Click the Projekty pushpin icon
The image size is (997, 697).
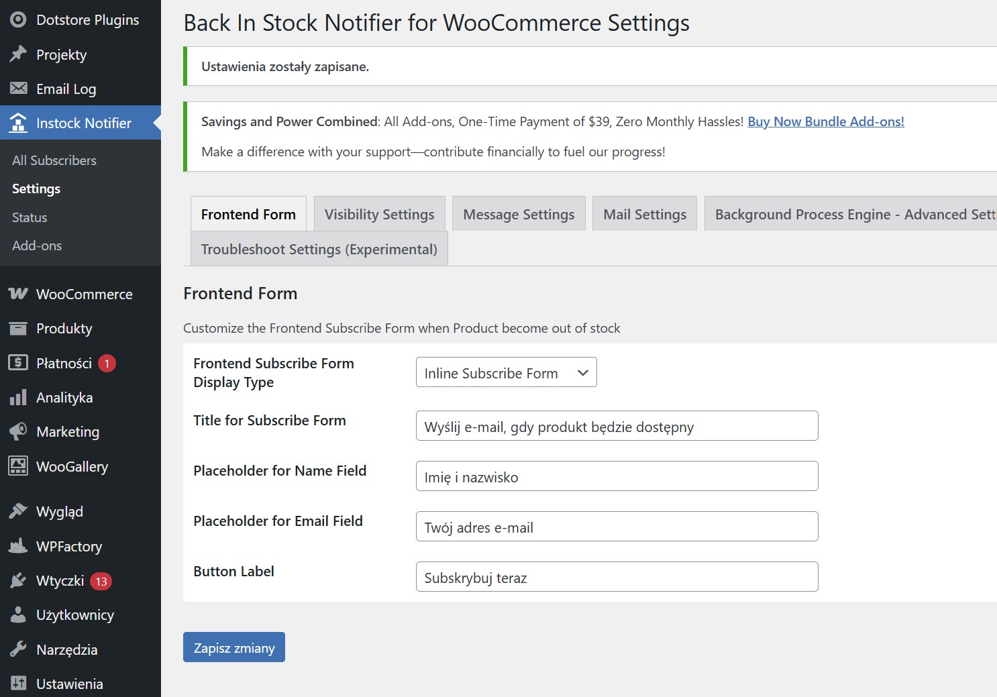point(18,54)
